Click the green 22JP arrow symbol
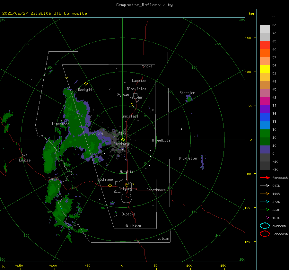The image size is (289, 270). coord(265,210)
